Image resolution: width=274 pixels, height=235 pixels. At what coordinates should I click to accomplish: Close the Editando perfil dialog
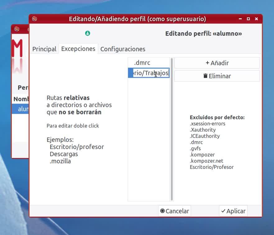(256, 19)
